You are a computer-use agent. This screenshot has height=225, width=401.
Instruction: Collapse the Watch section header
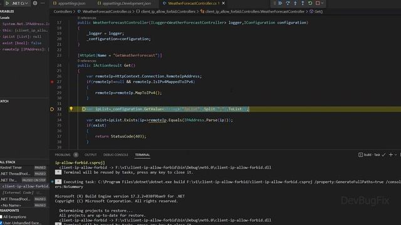(x=25, y=101)
